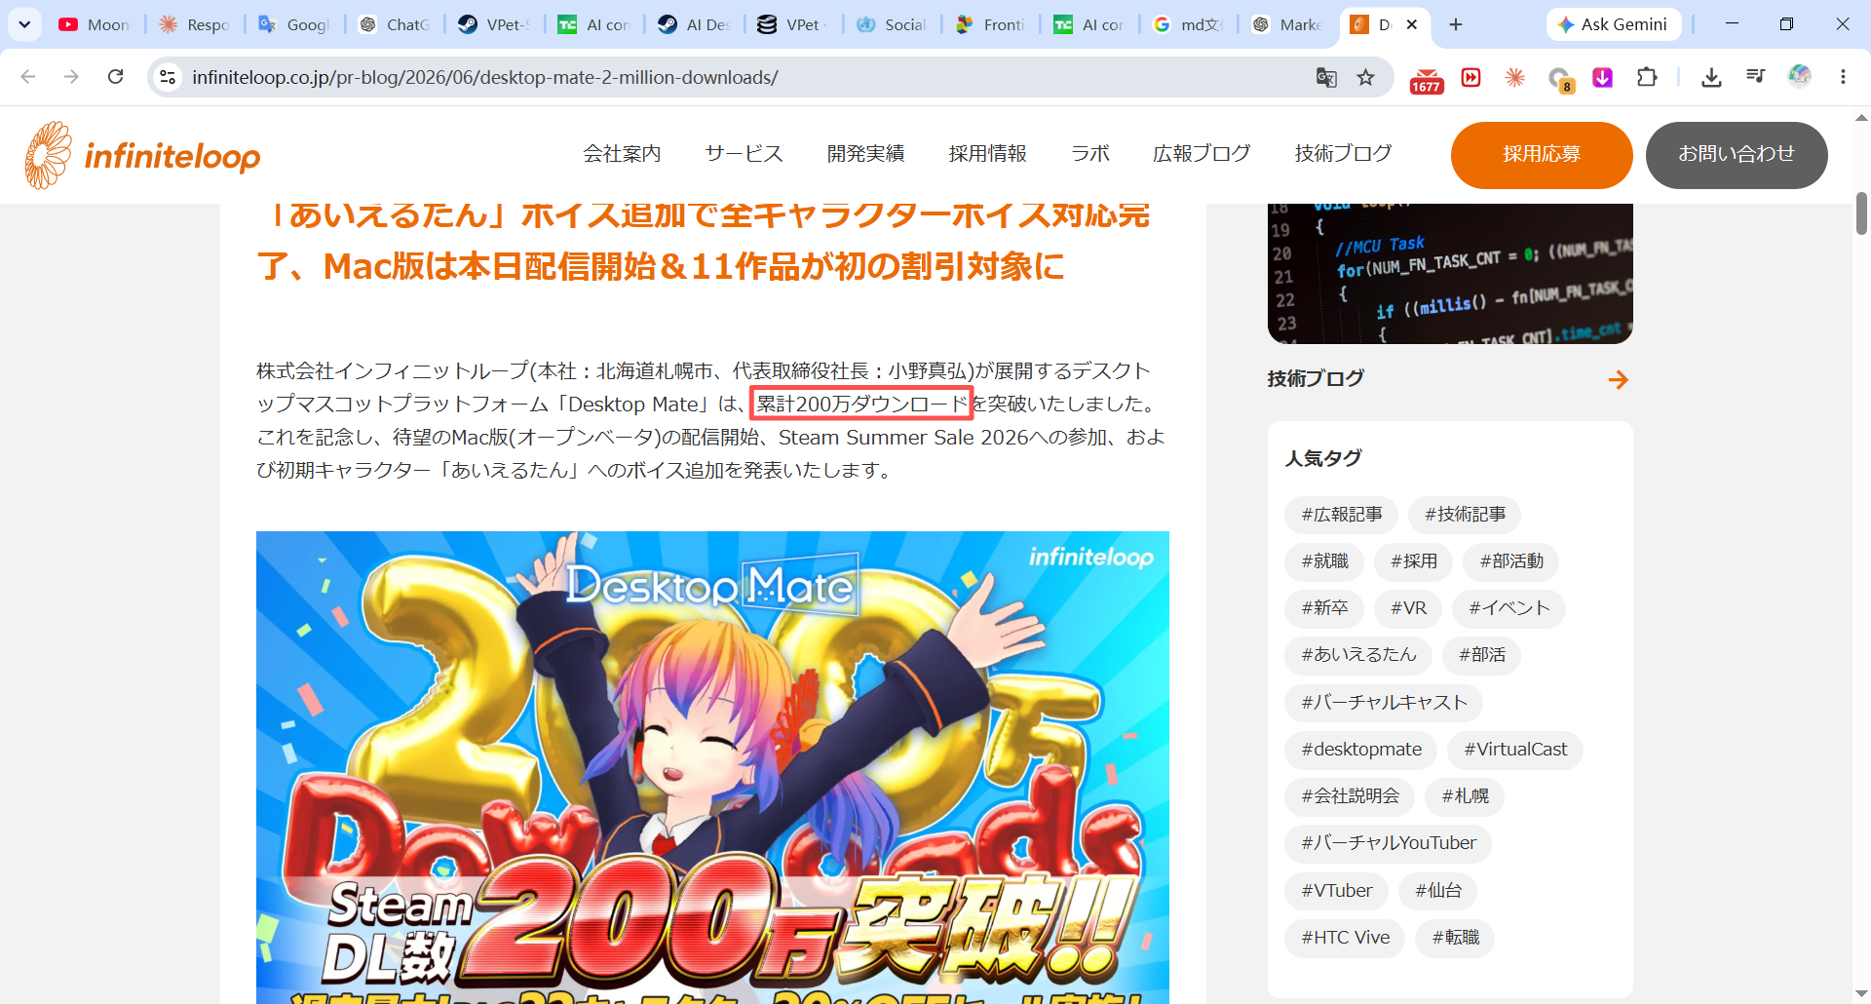Open the browser extensions puzzle icon
The width and height of the screenshot is (1871, 1004).
click(1647, 77)
